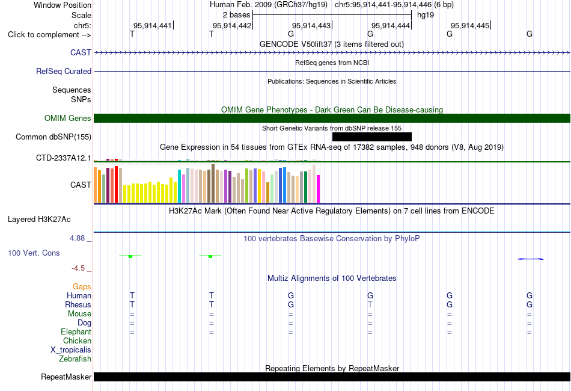Click the '2 bases' scale bar label
This screenshot has width=571, height=391.
236,15
